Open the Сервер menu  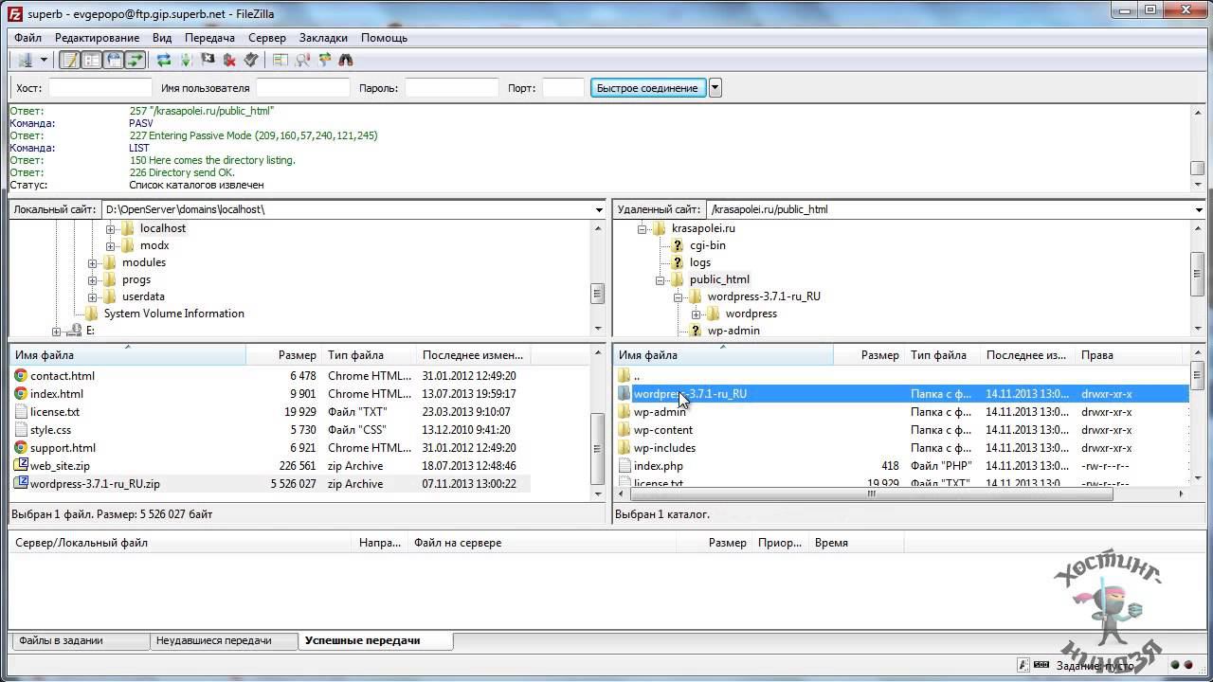click(266, 38)
